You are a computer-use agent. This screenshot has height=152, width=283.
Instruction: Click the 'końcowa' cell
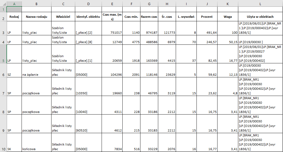(x=36, y=142)
